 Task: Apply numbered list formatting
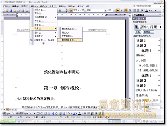click(x=135, y=10)
